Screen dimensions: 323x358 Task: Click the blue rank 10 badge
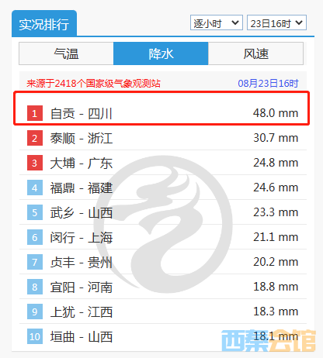click(35, 336)
